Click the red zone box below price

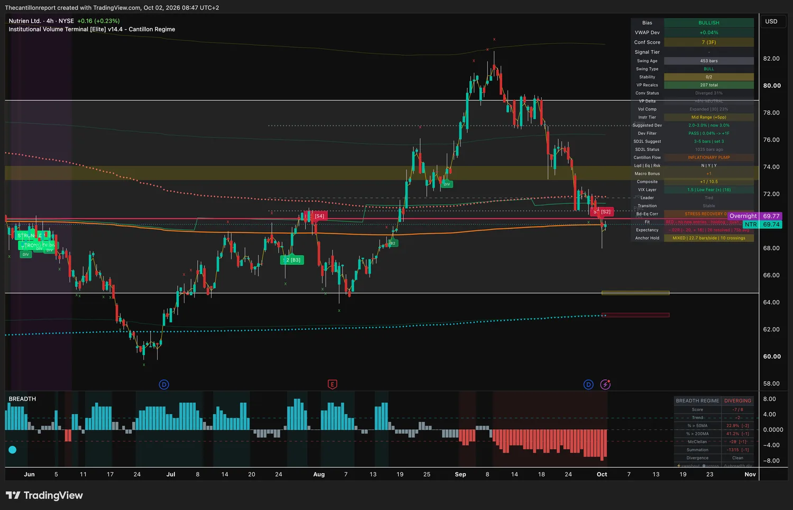(x=635, y=315)
